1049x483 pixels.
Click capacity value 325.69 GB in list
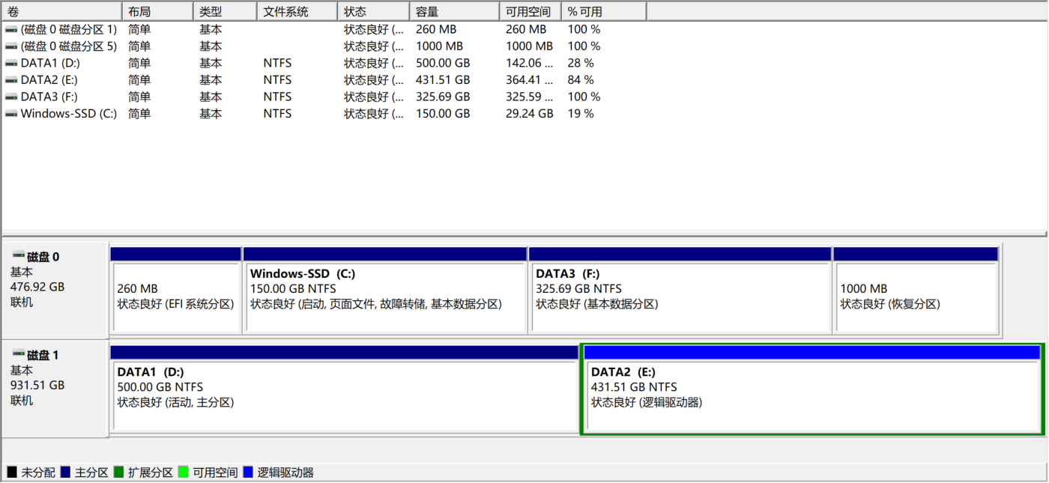click(x=443, y=97)
